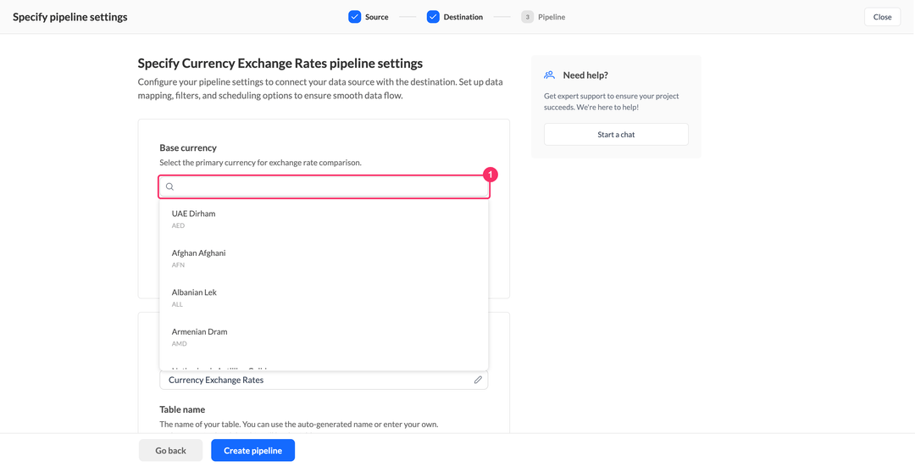Go to the Source step label
Screen dimensions: 915x467
[x=376, y=17]
